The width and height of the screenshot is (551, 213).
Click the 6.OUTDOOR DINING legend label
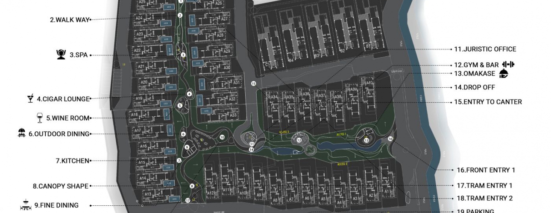[59, 134]
